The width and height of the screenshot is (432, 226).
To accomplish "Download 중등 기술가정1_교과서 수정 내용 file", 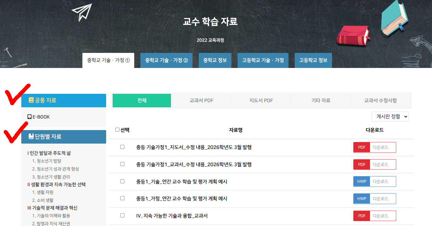I will point(382,165).
